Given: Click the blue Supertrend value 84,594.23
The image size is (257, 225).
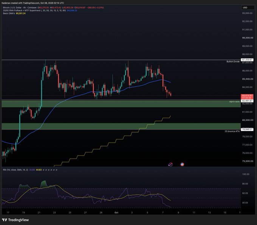Looking at the screenshot, I should point(72,11).
